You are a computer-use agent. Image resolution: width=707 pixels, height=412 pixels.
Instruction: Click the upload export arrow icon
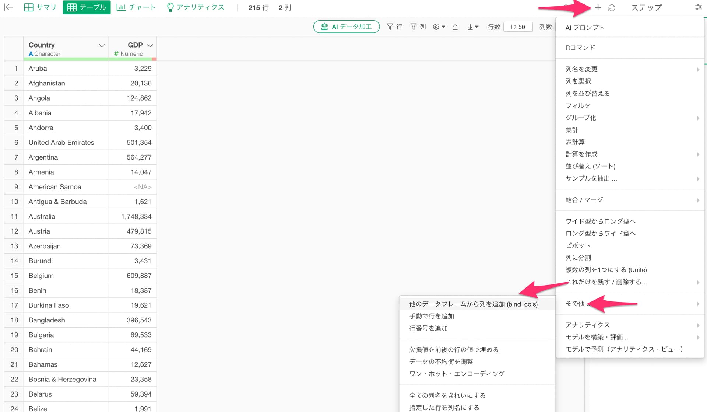[x=455, y=27]
